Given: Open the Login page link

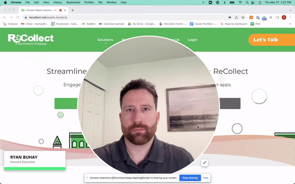Looking at the screenshot, I should coord(193,40).
